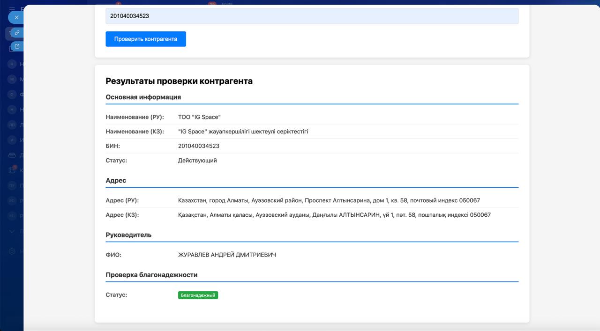
Task: Click the green 'Благонадежный' status badge
Action: click(198, 295)
